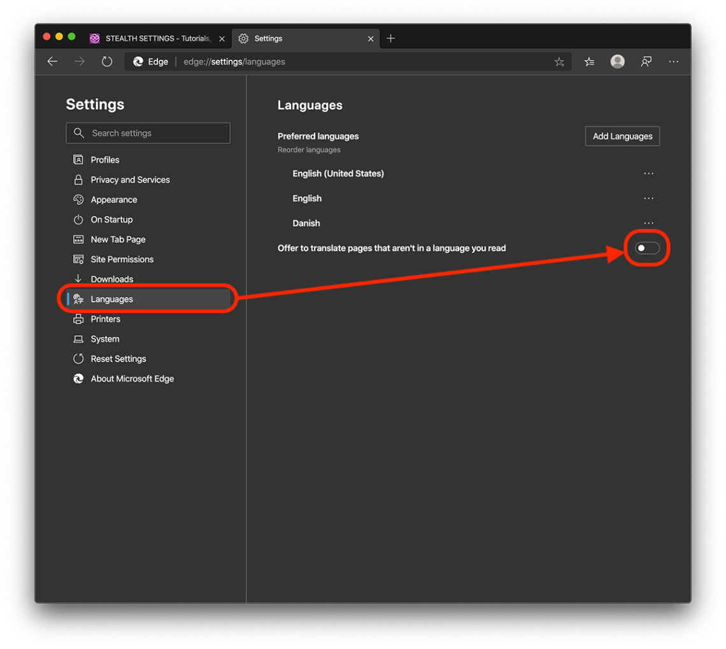Screen dimensions: 726x649
Task: Select the Printers settings section
Action: point(105,319)
